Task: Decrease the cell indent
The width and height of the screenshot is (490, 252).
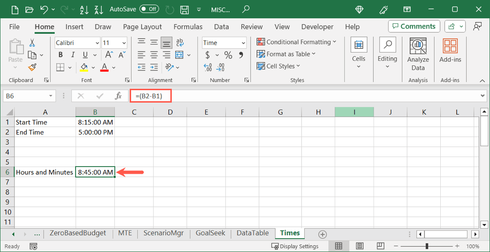Action: tap(142, 67)
